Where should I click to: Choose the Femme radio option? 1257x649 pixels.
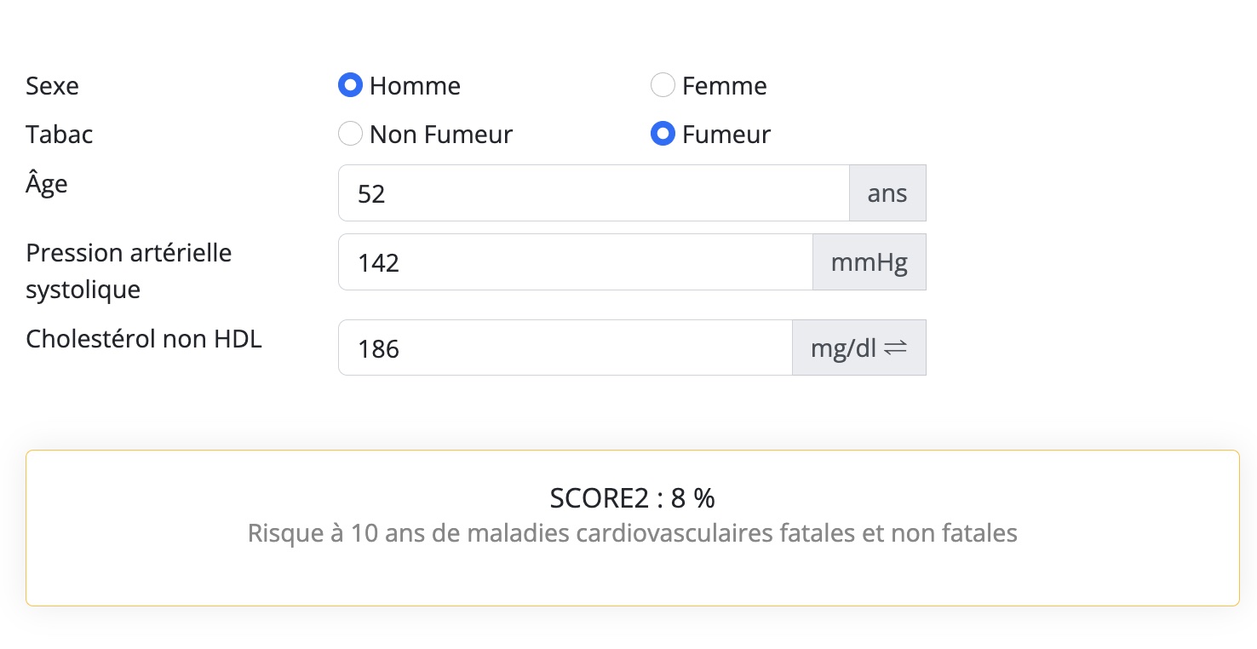[x=663, y=85]
